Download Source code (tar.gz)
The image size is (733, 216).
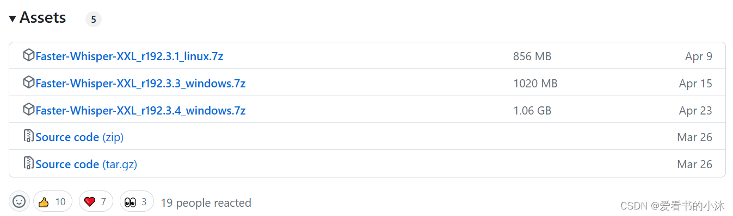click(x=86, y=164)
